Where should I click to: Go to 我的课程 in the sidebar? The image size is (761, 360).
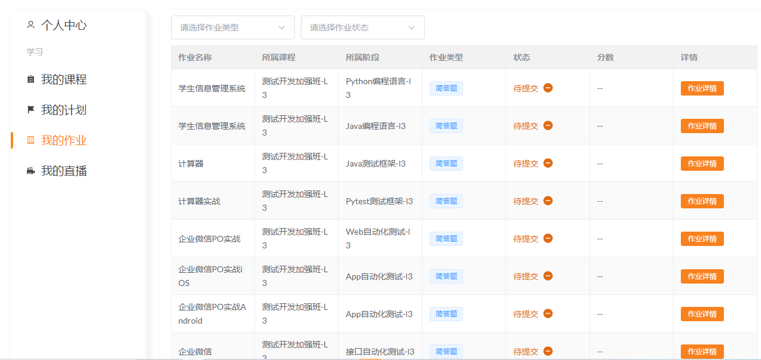pyautogui.click(x=63, y=79)
